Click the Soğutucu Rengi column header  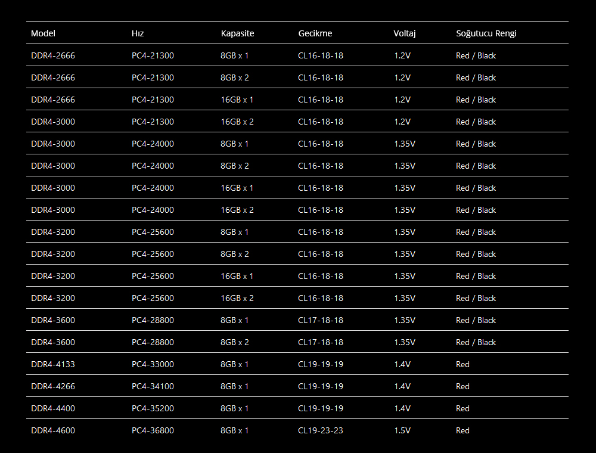tap(486, 33)
